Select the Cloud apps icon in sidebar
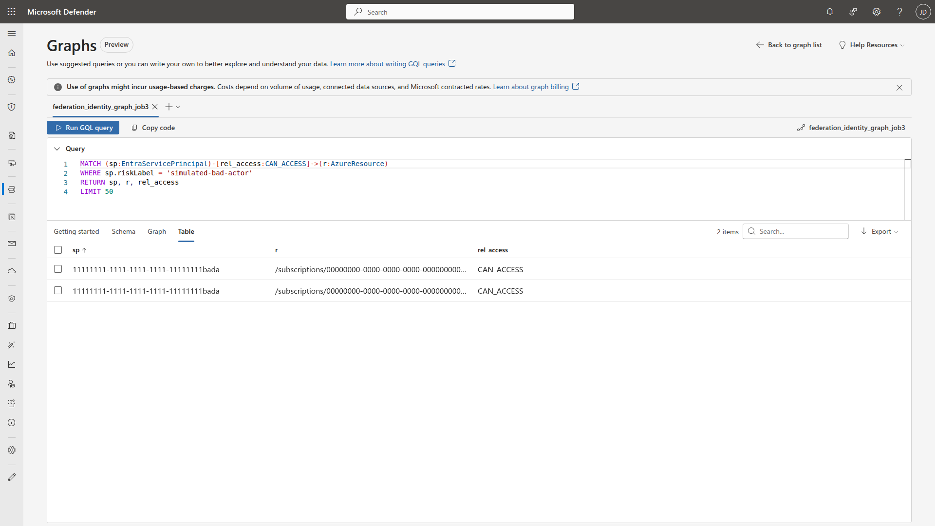The width and height of the screenshot is (935, 526). coord(12,271)
